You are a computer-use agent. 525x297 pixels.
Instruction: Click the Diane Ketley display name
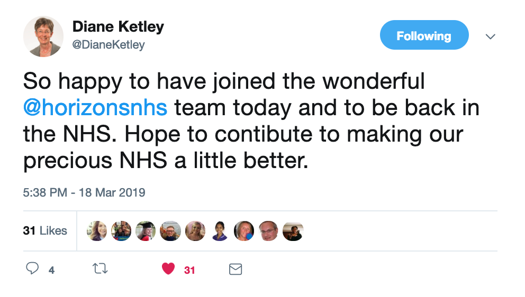(118, 27)
